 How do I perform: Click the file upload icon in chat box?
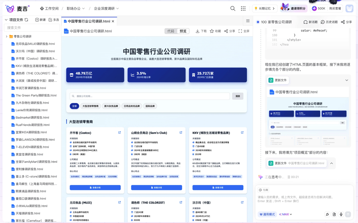point(334,214)
